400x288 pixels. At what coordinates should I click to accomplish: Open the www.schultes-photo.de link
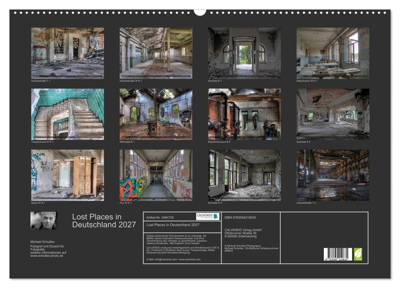pyautogui.click(x=47, y=255)
